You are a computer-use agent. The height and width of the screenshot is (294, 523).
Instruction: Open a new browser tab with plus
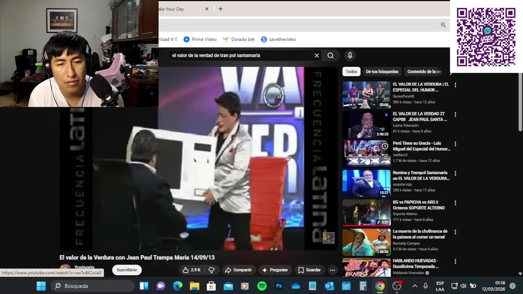click(221, 9)
